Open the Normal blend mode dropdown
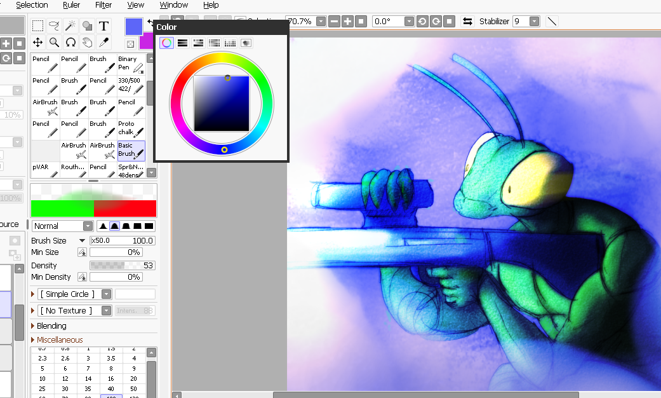Screen dimensions: 661x398 coord(88,226)
